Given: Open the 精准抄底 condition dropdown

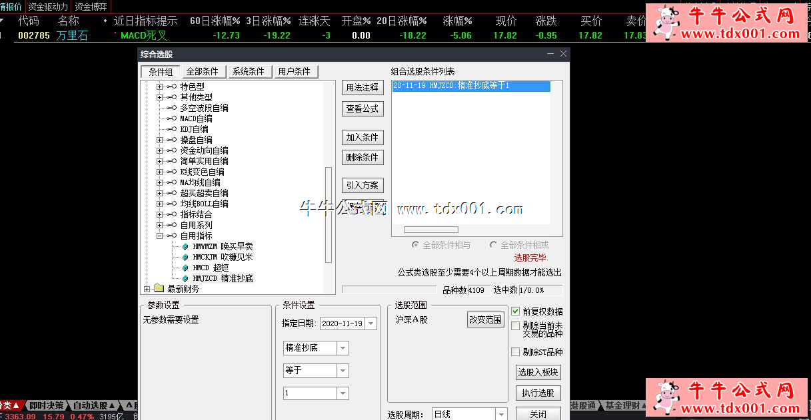Looking at the screenshot, I should point(343,348).
